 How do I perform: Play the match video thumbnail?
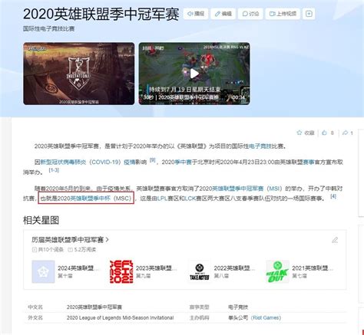(x=194, y=74)
